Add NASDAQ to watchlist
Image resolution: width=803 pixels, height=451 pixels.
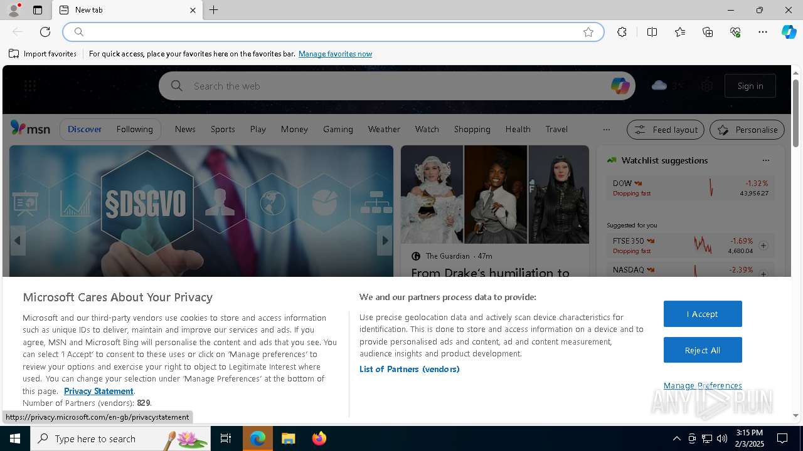[763, 274]
